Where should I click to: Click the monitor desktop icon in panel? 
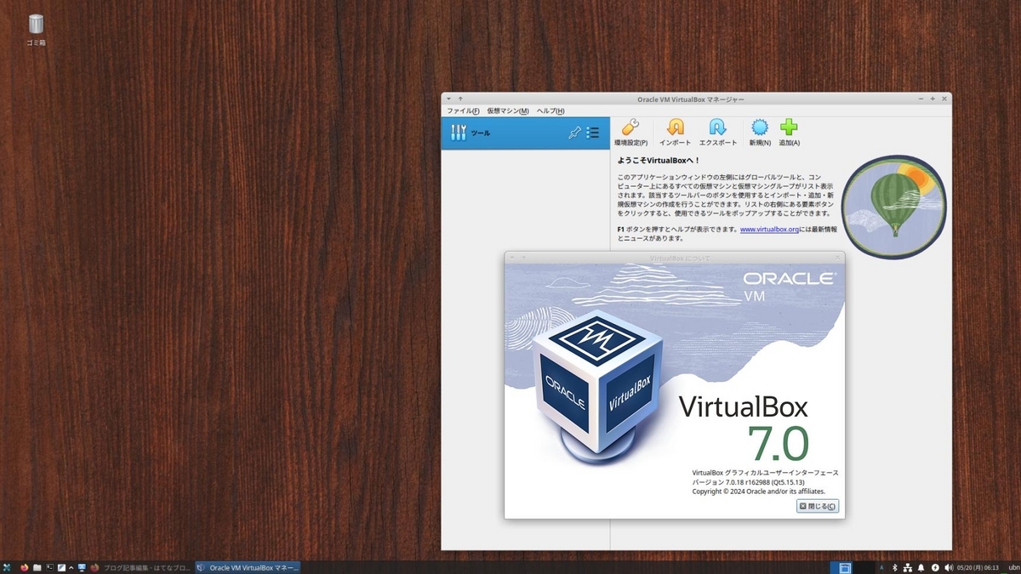click(82, 567)
